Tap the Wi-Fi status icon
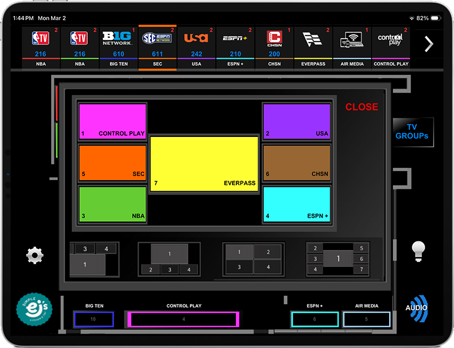Image resolution: width=454 pixels, height=348 pixels. [411, 18]
